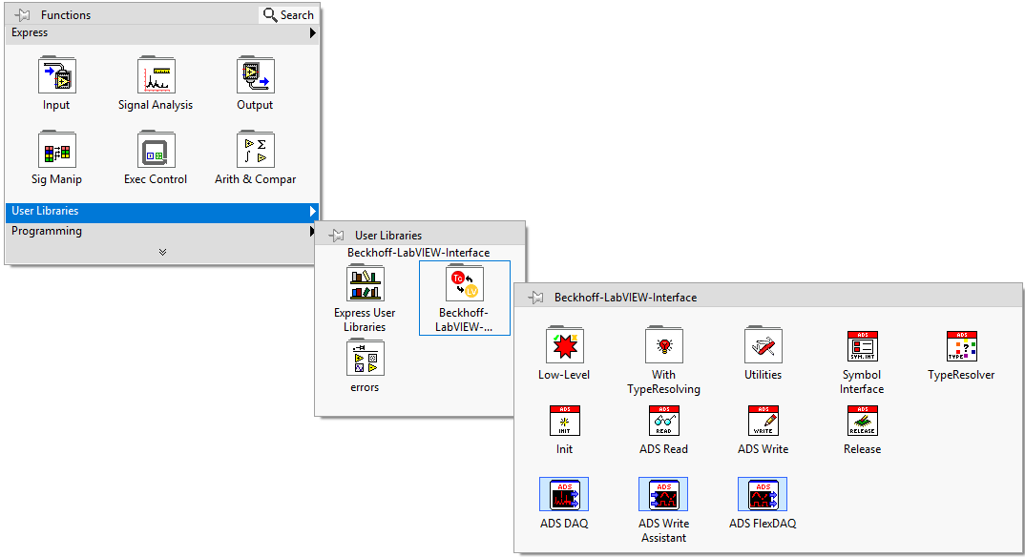Screen dimensions: 1025x557
Task: Open the Sig Manip palette icon
Action: pos(56,151)
